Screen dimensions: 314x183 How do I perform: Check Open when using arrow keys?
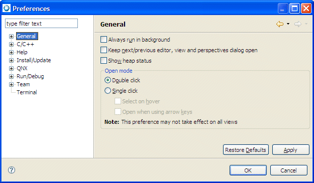click(x=118, y=111)
